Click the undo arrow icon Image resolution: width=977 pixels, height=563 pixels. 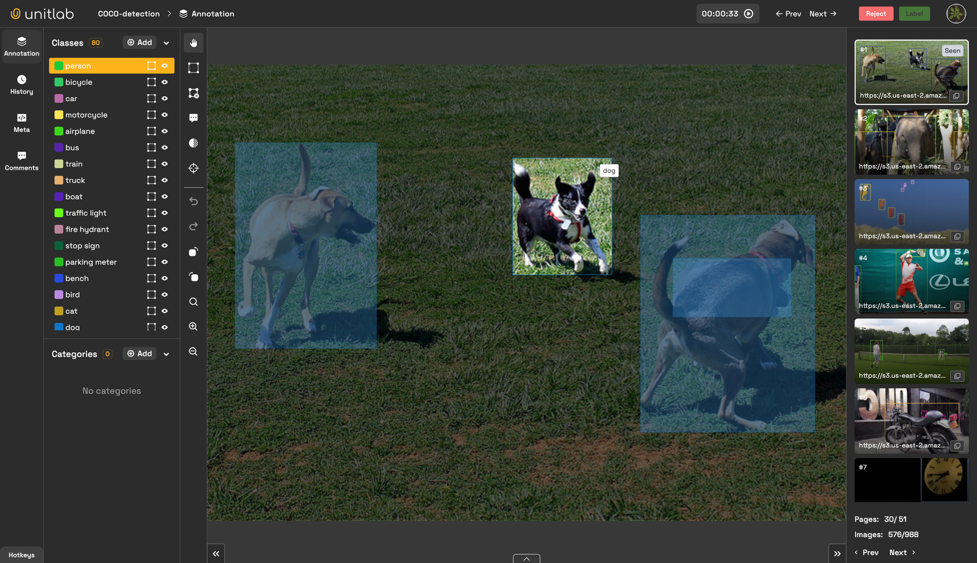(193, 201)
